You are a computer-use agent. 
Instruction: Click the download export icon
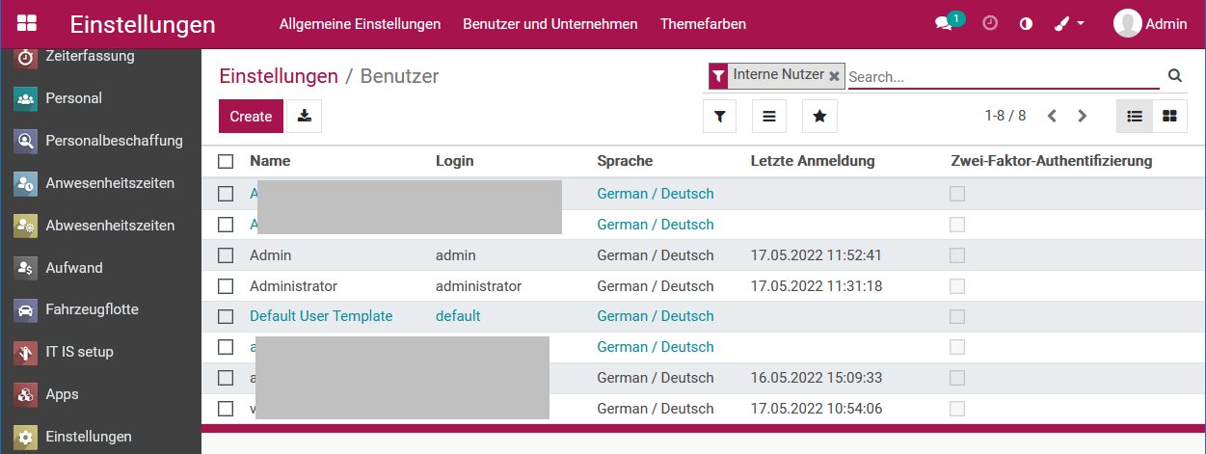coord(304,116)
